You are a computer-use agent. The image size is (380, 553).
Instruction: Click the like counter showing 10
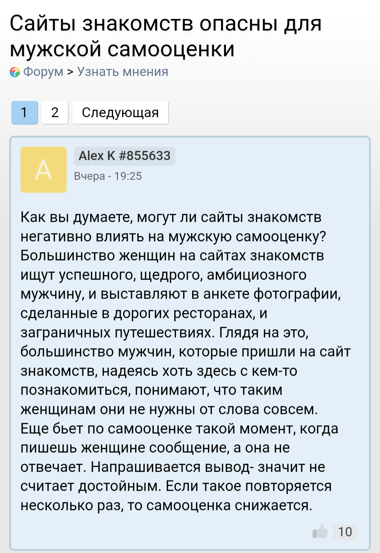[345, 532]
